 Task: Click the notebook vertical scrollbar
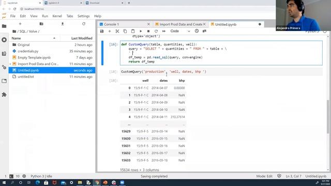point(328,117)
